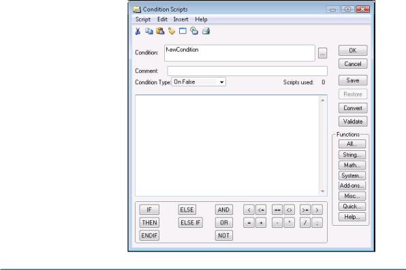This screenshot has height=270, width=406.
Task: Open the Misc functions list
Action: [352, 196]
